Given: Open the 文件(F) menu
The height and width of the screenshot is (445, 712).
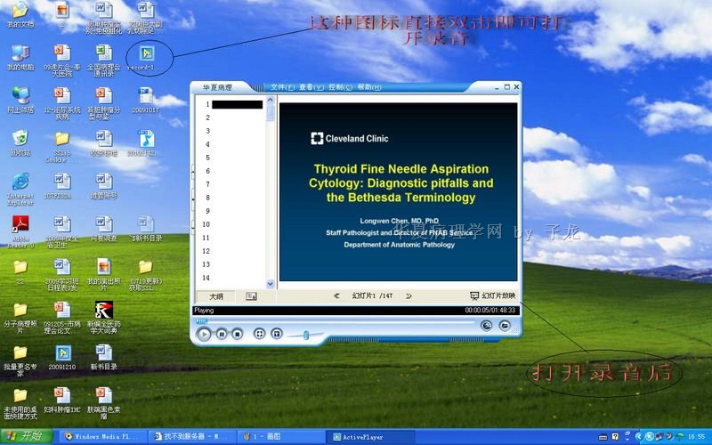Looking at the screenshot, I should click(x=282, y=87).
